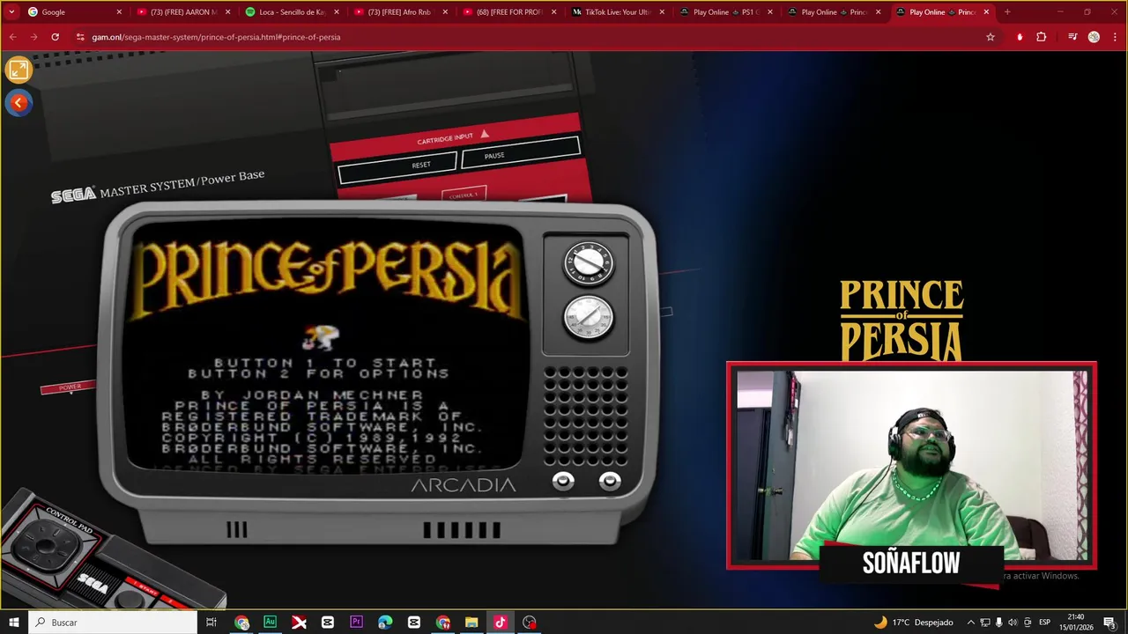The height and width of the screenshot is (634, 1128).
Task: Open the Chrome three-dot menu
Action: click(1115, 37)
